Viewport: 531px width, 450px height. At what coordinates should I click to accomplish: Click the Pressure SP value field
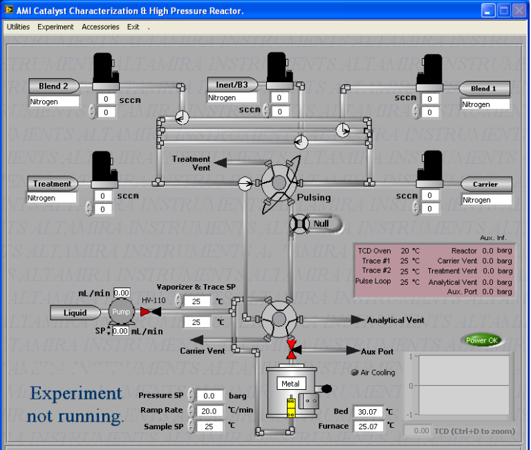pyautogui.click(x=209, y=395)
